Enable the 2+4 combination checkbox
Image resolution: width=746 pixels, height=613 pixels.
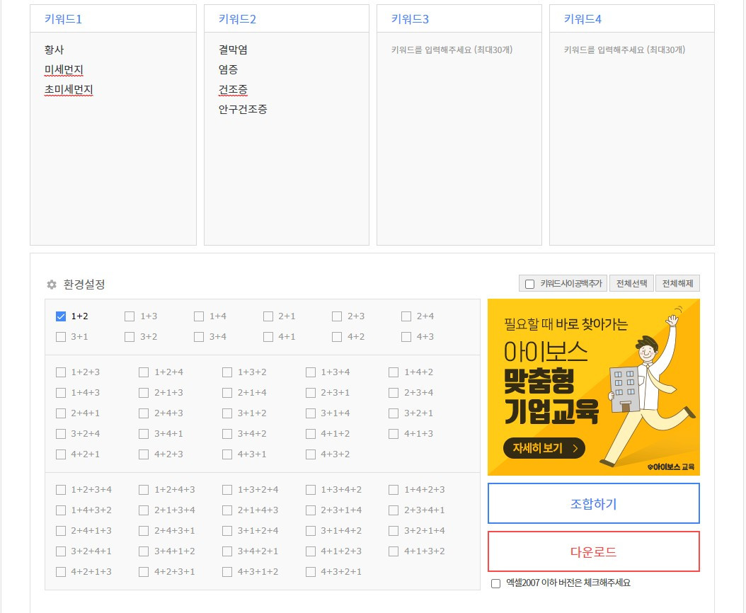(x=406, y=316)
